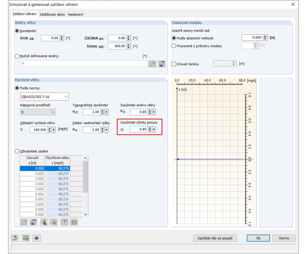Confirm the dialog with OK
The image size is (307, 254).
tap(258, 238)
